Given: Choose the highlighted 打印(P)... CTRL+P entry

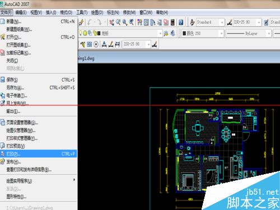Looking at the screenshot, I should [39, 154].
